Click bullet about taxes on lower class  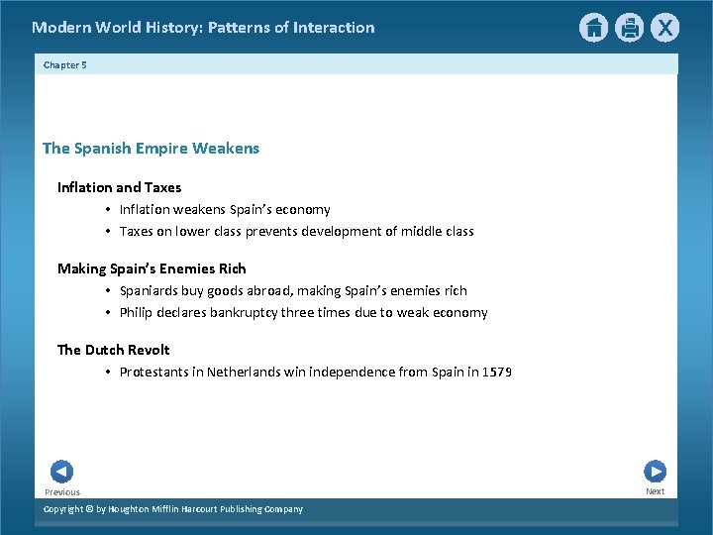coord(296,232)
